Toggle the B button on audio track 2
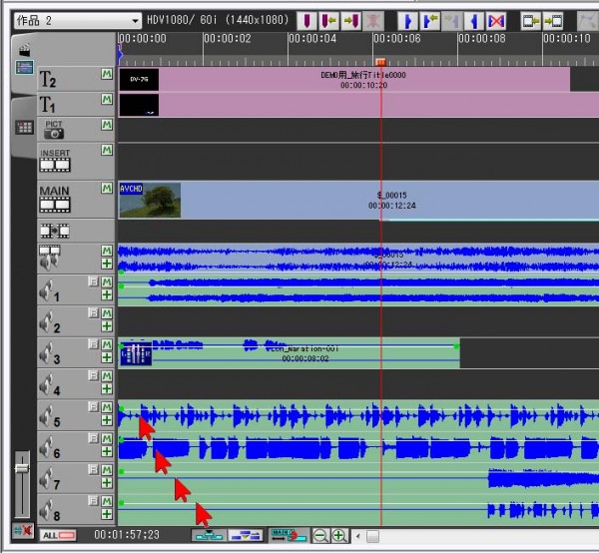Image resolution: width=599 pixels, height=553 pixels. (x=93, y=313)
